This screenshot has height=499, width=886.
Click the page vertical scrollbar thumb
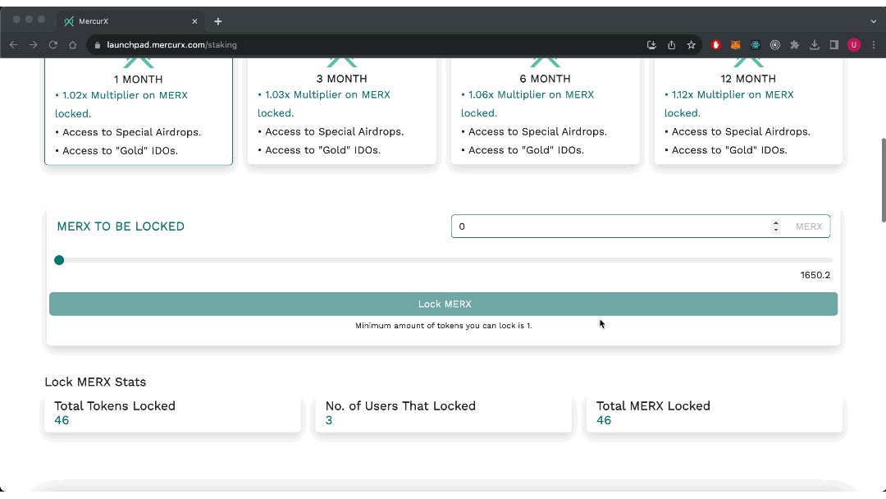coord(883,180)
